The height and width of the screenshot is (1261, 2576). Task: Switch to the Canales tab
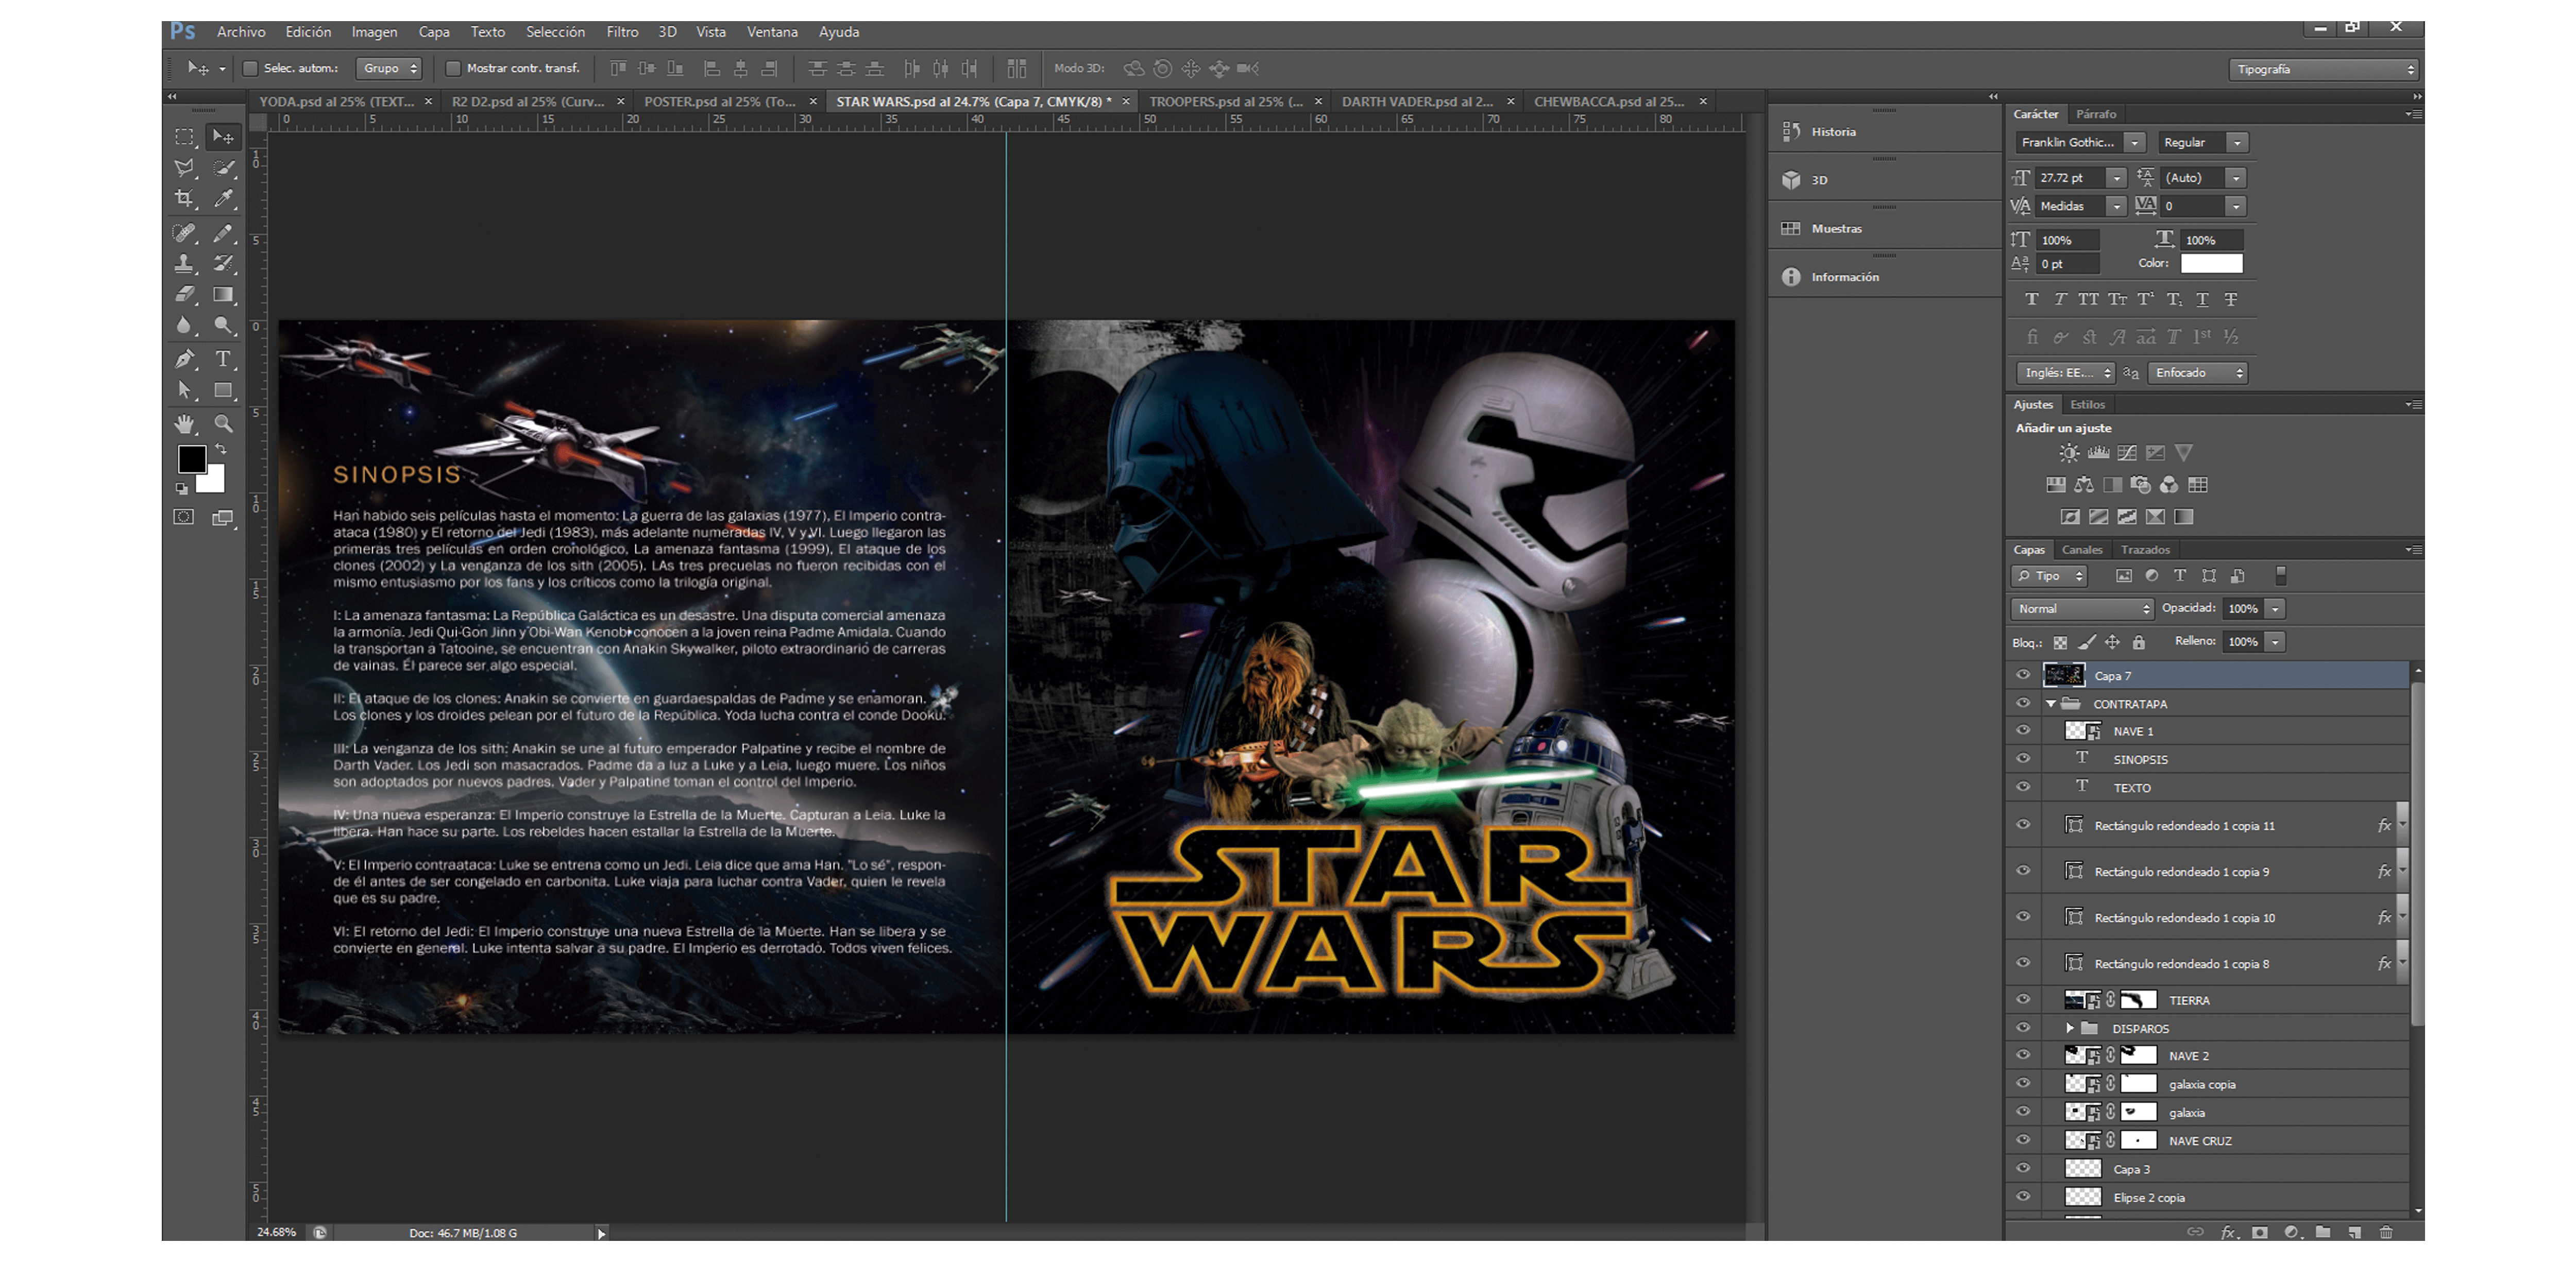(x=2082, y=549)
